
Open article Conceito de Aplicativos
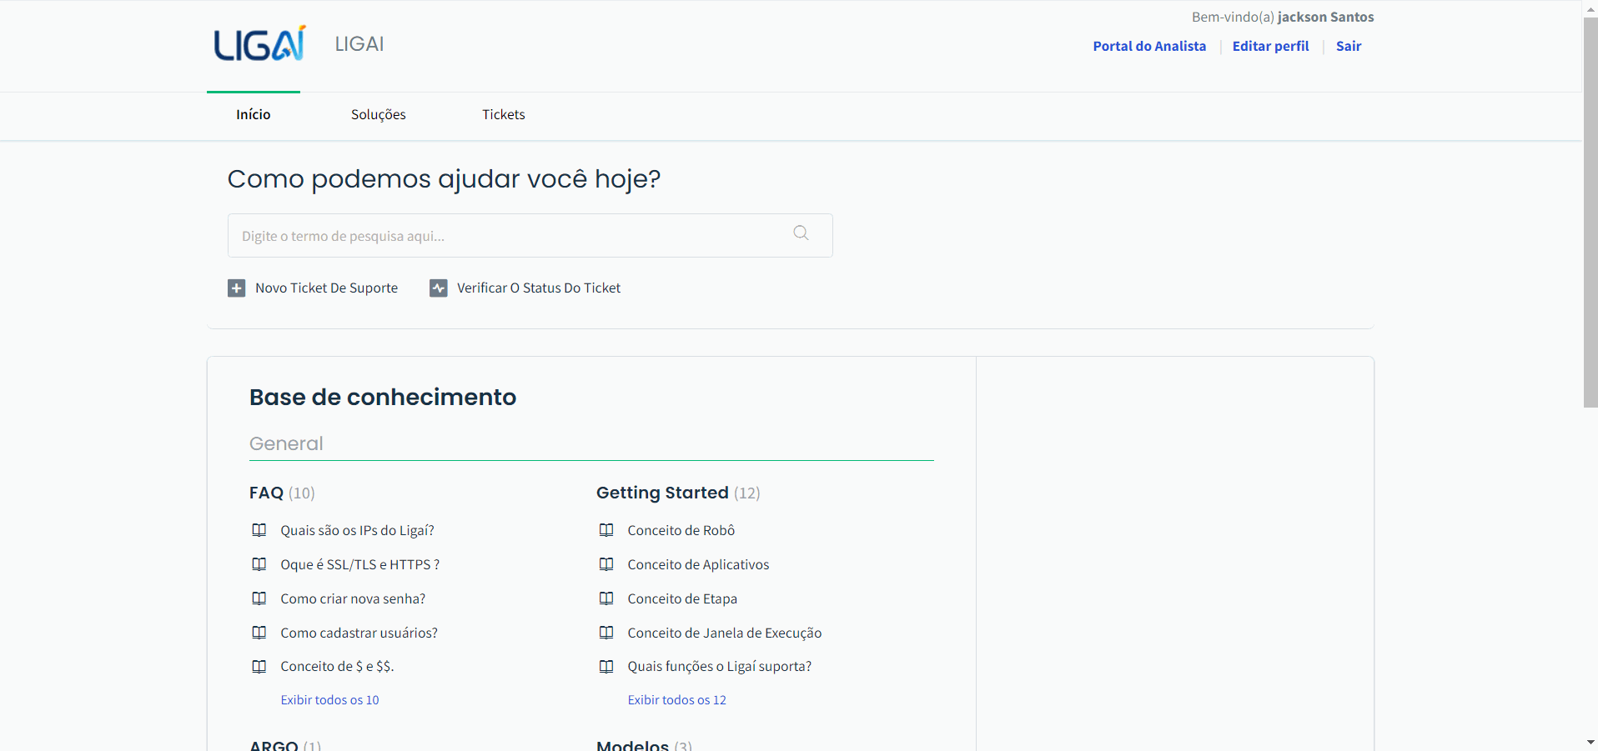click(698, 564)
